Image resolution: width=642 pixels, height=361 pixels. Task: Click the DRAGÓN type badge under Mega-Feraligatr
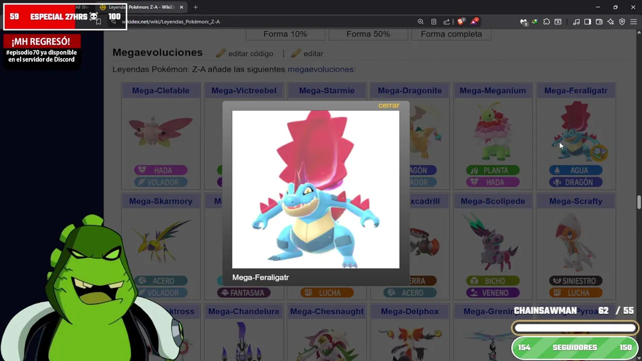pos(576,183)
